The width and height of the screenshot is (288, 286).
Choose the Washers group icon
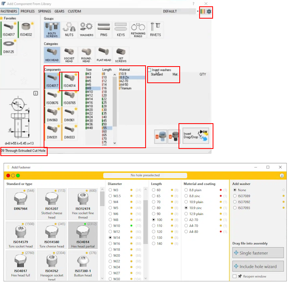tap(86, 29)
